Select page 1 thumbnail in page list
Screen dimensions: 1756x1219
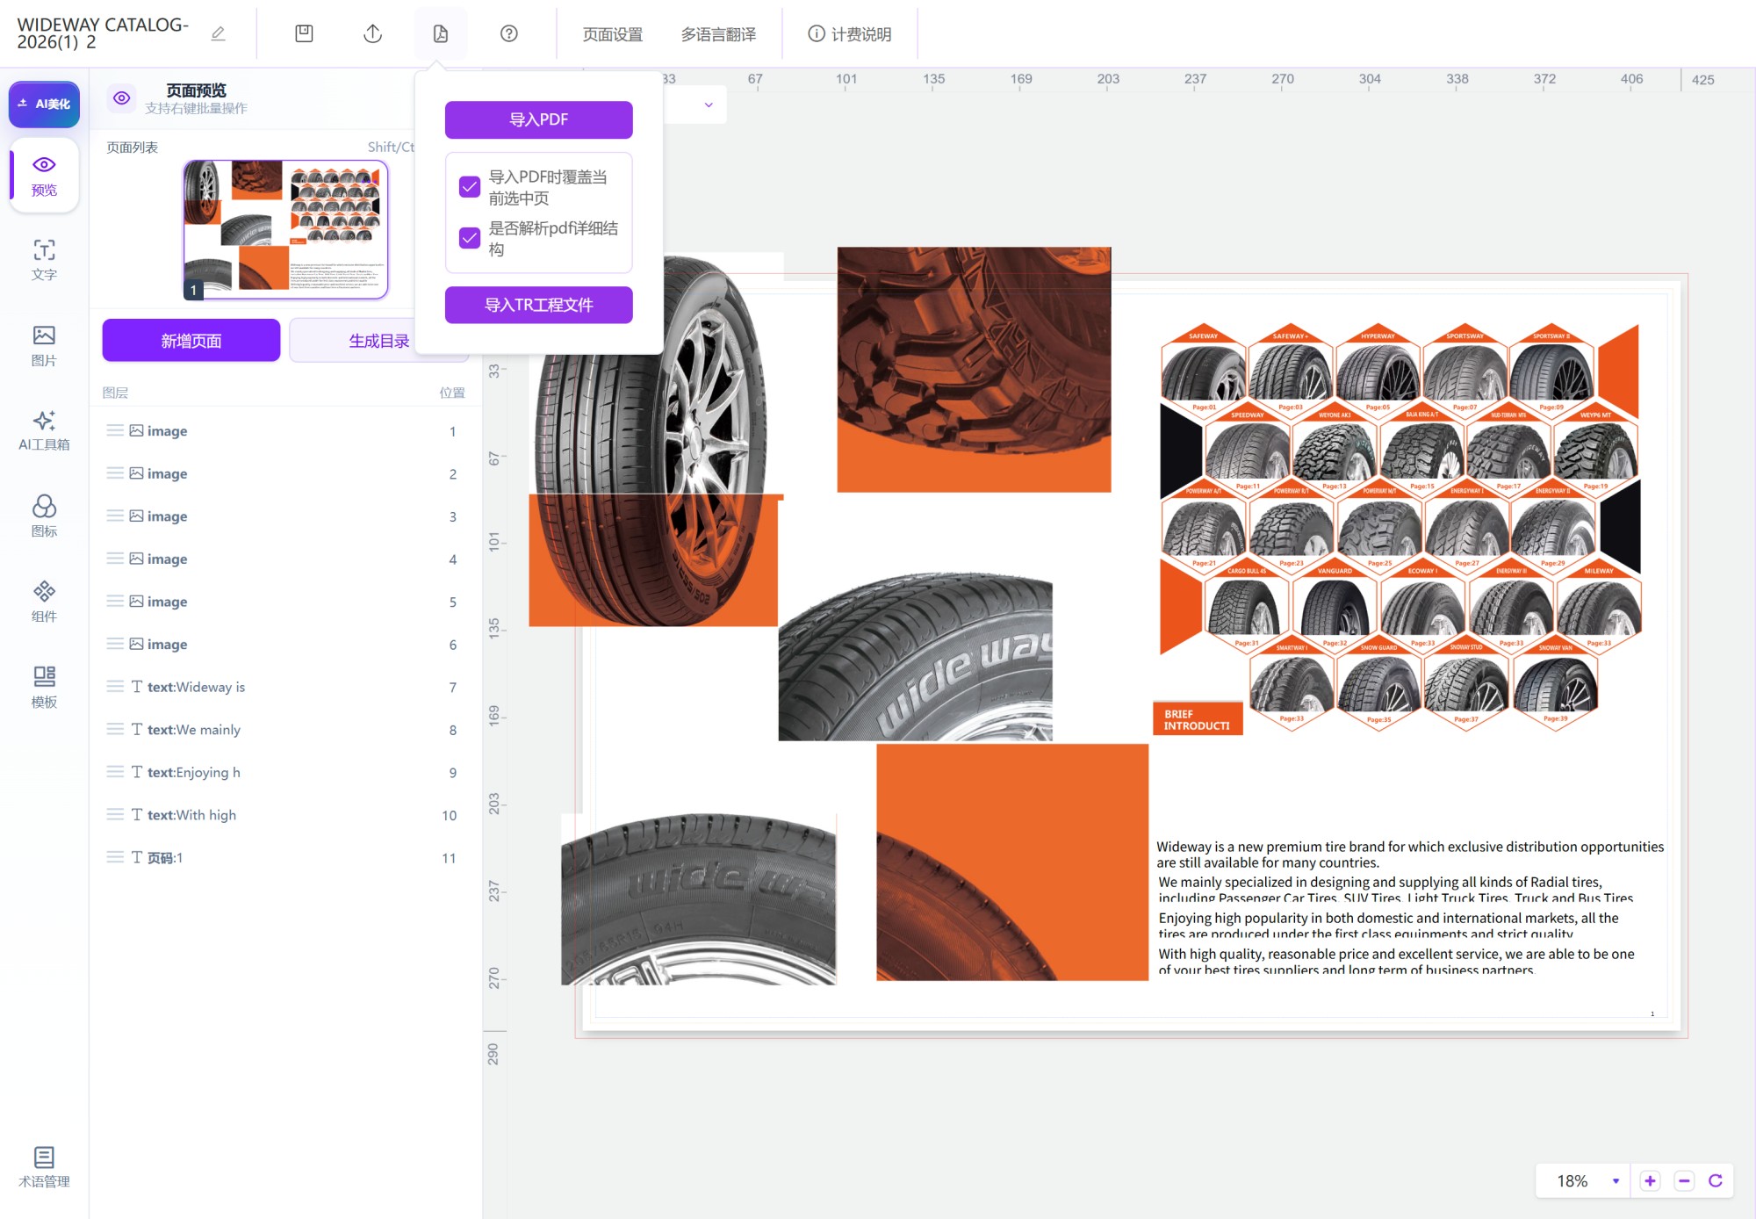point(285,229)
